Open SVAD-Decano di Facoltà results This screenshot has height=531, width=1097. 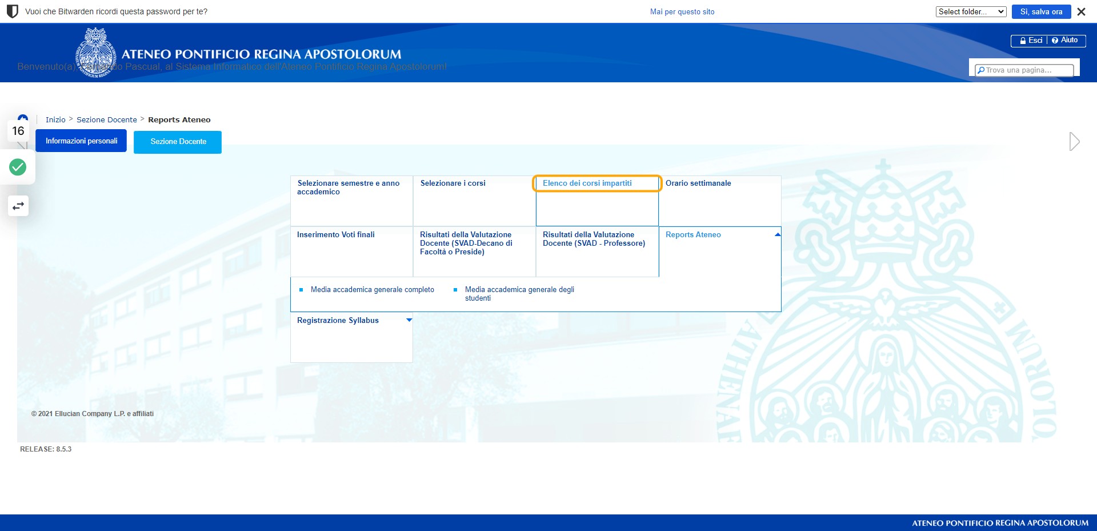474,252
